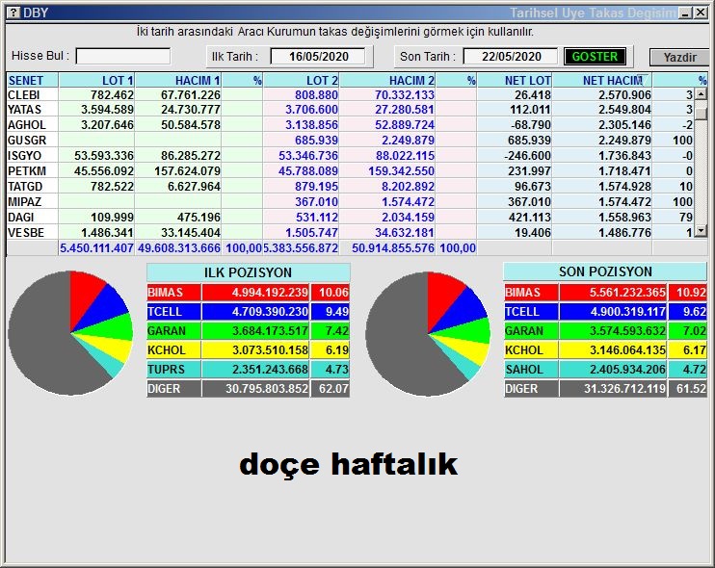This screenshot has height=568, width=715.
Task: Click the Yazdir print button
Action: [x=679, y=58]
